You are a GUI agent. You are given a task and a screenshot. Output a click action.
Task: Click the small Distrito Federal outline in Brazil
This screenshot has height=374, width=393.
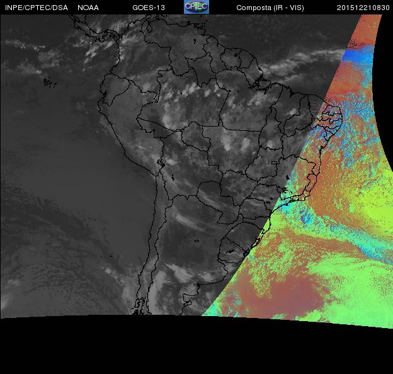(x=275, y=161)
